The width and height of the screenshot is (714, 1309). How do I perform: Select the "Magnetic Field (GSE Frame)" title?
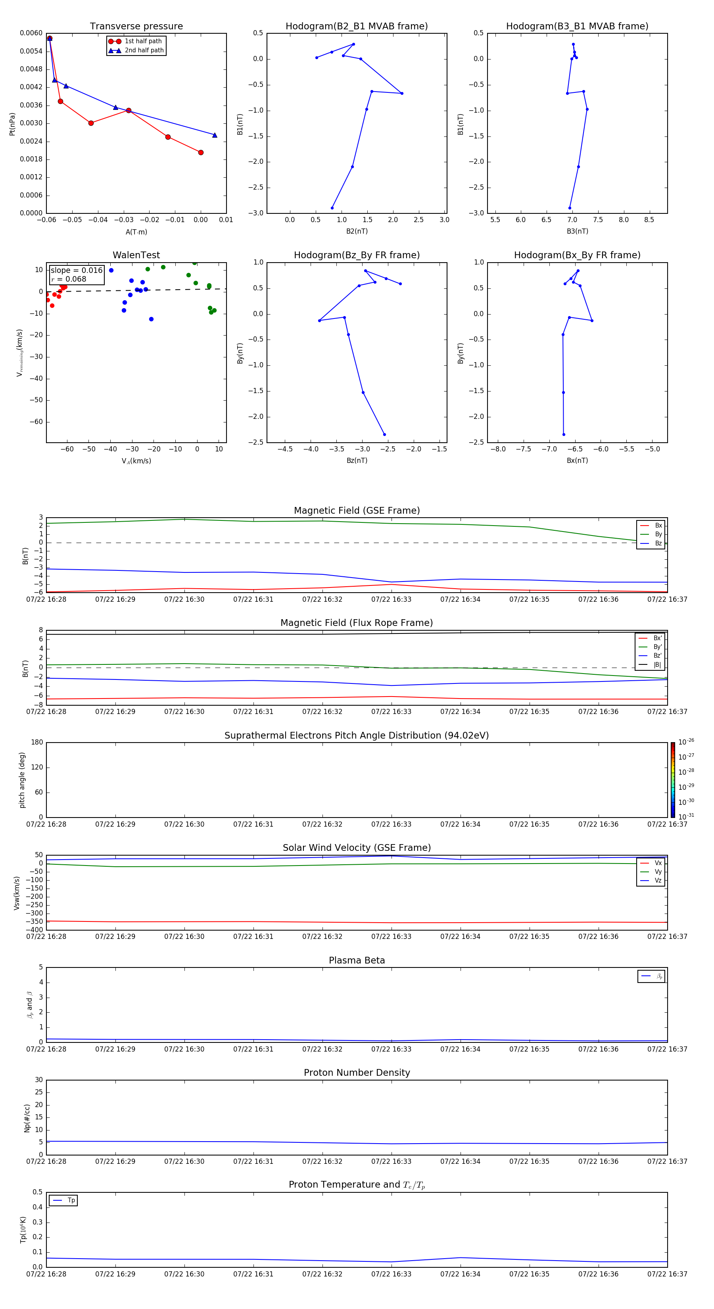[357, 511]
